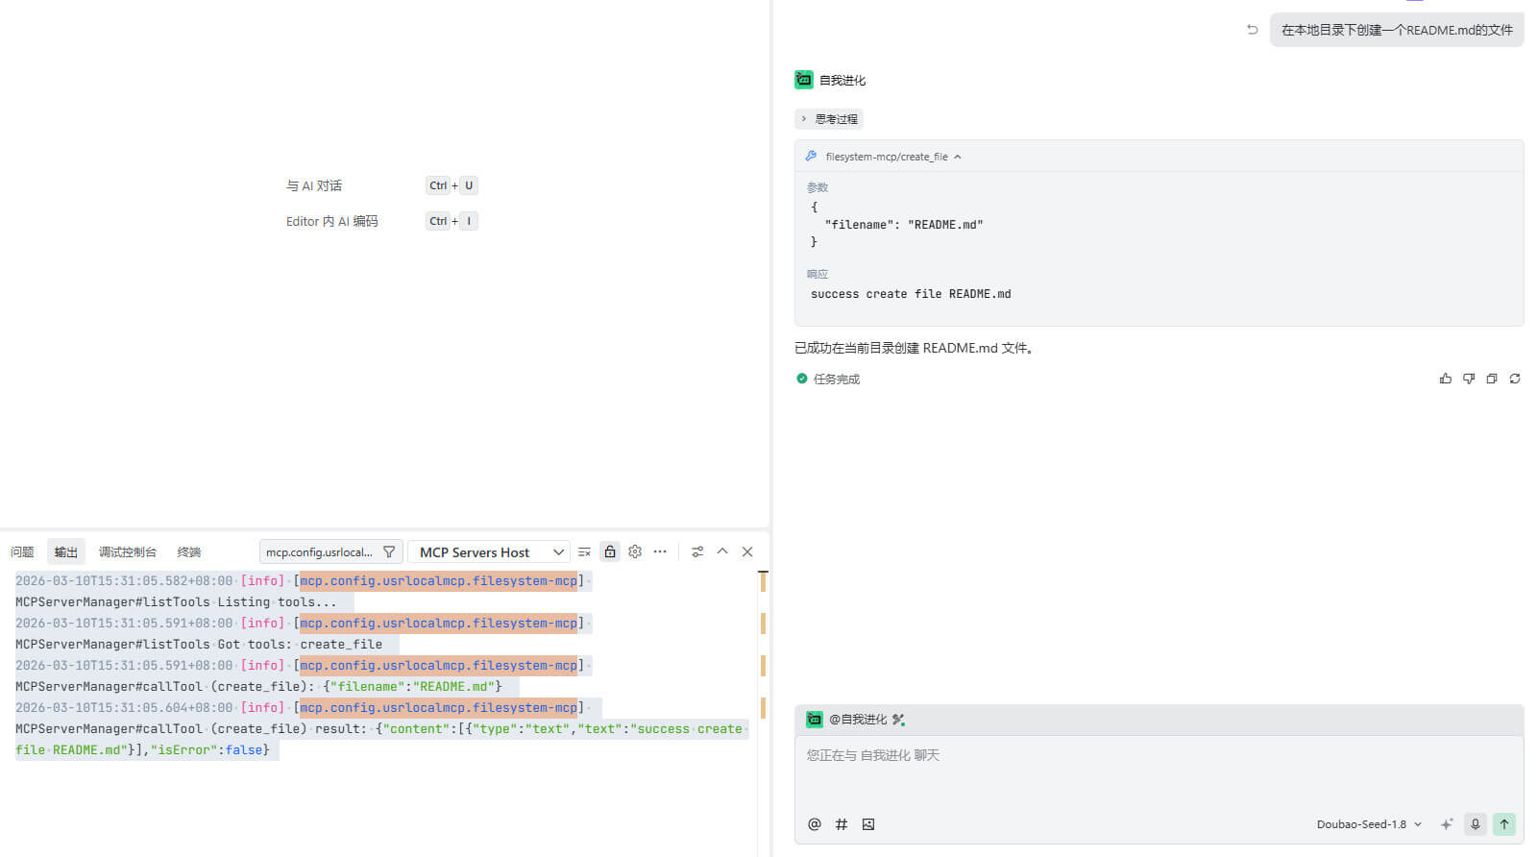
Task: Switch to the 调试控制台 tab
Action: pyautogui.click(x=127, y=551)
